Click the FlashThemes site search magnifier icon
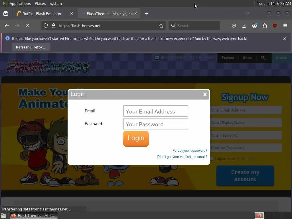 [x=263, y=58]
